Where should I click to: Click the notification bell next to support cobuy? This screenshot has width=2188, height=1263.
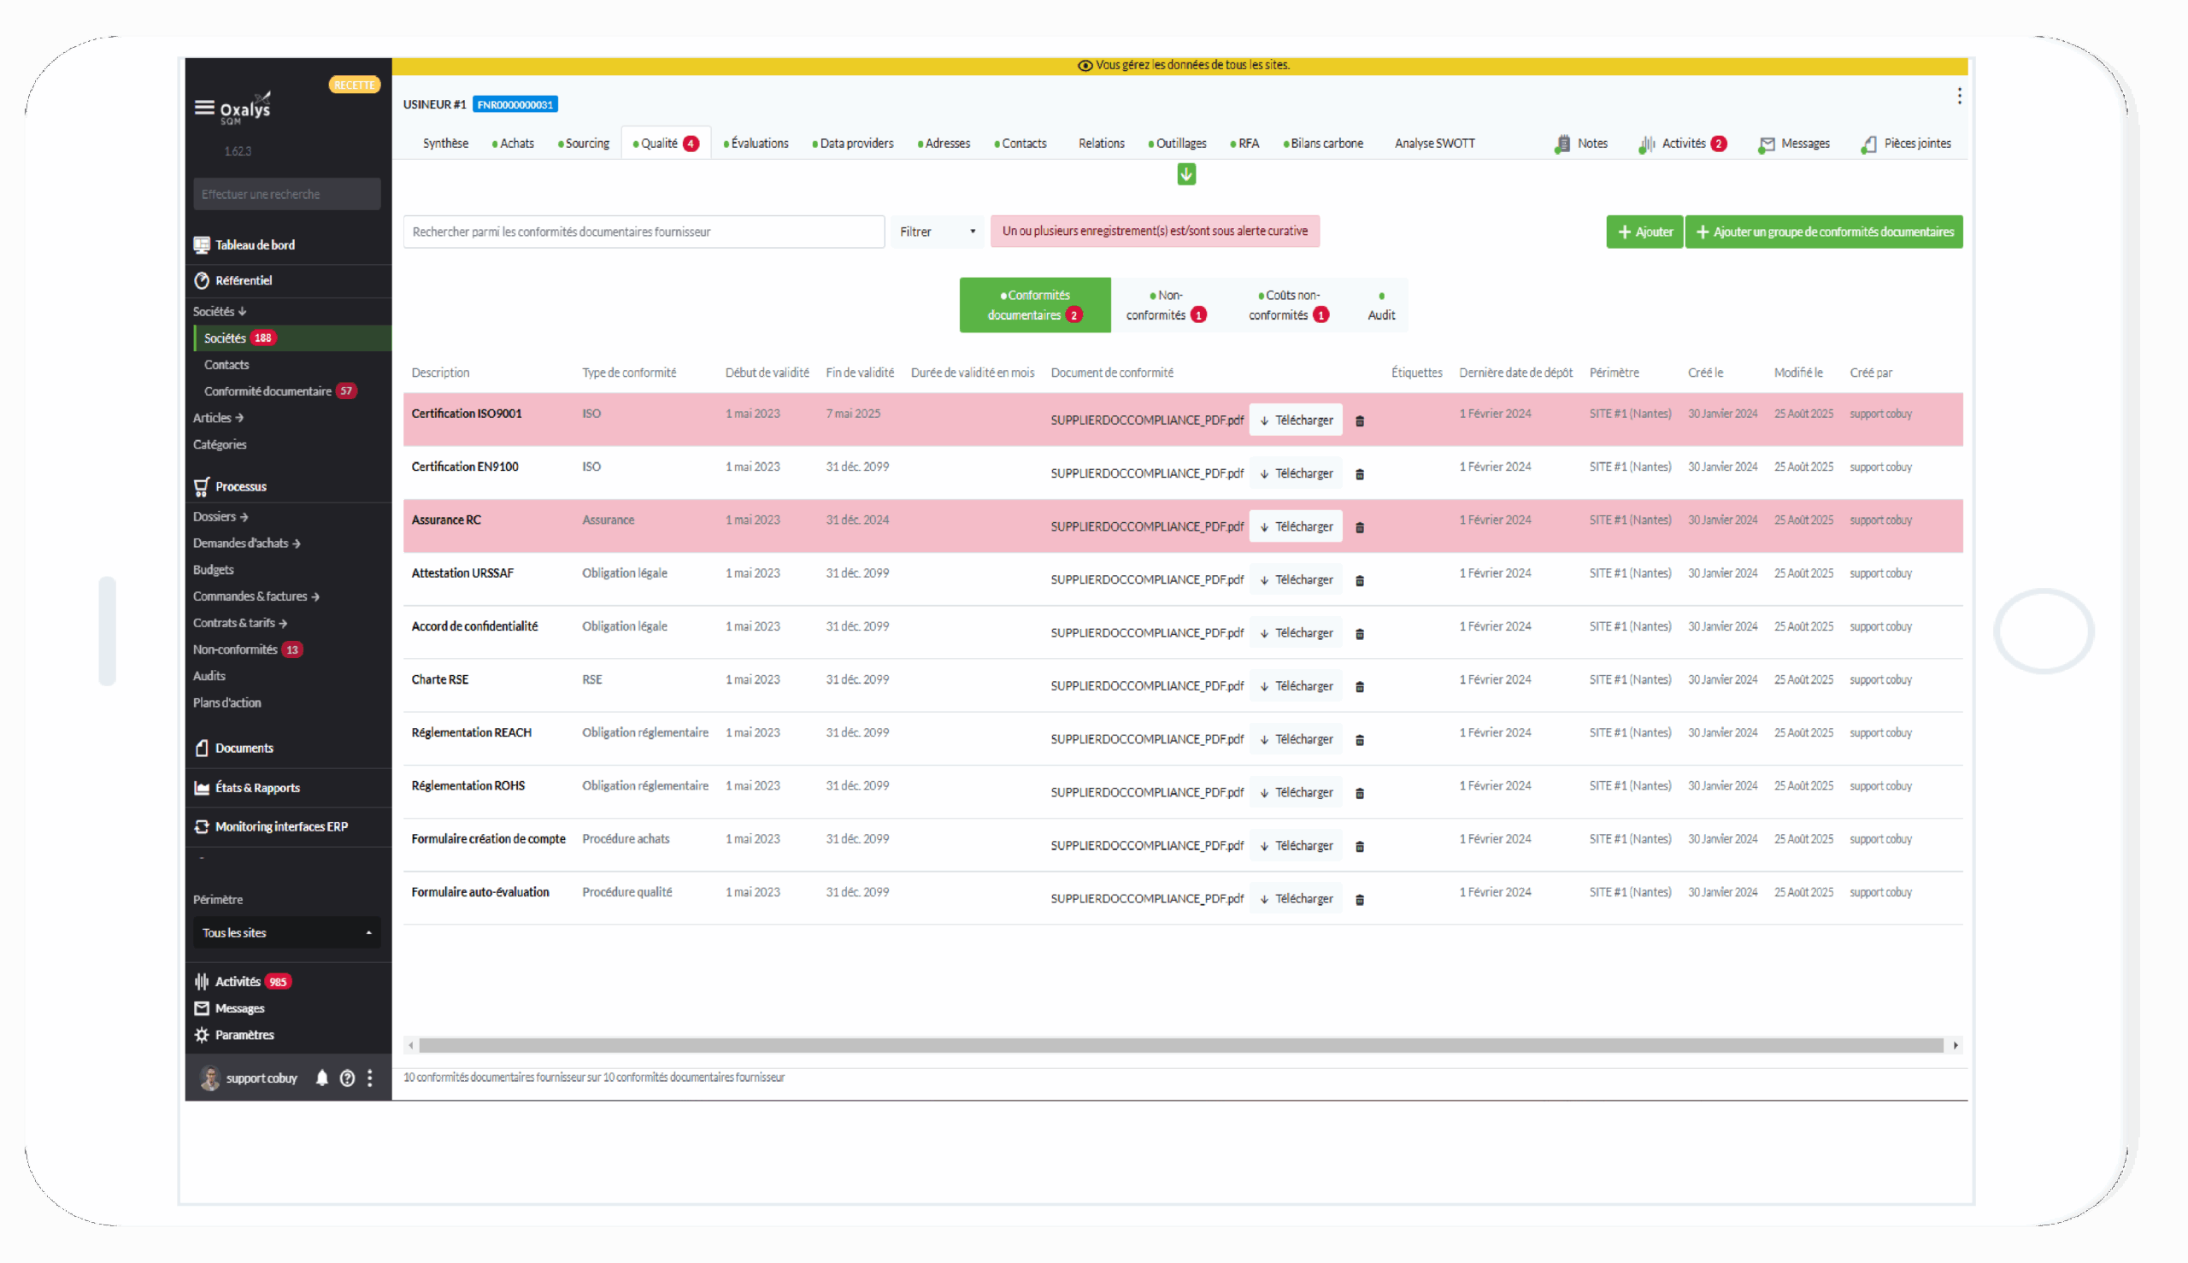click(x=321, y=1078)
